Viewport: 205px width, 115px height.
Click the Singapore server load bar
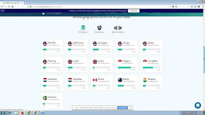point(126,67)
